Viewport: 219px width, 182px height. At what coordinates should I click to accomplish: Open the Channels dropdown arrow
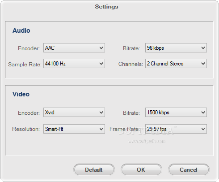(203, 64)
